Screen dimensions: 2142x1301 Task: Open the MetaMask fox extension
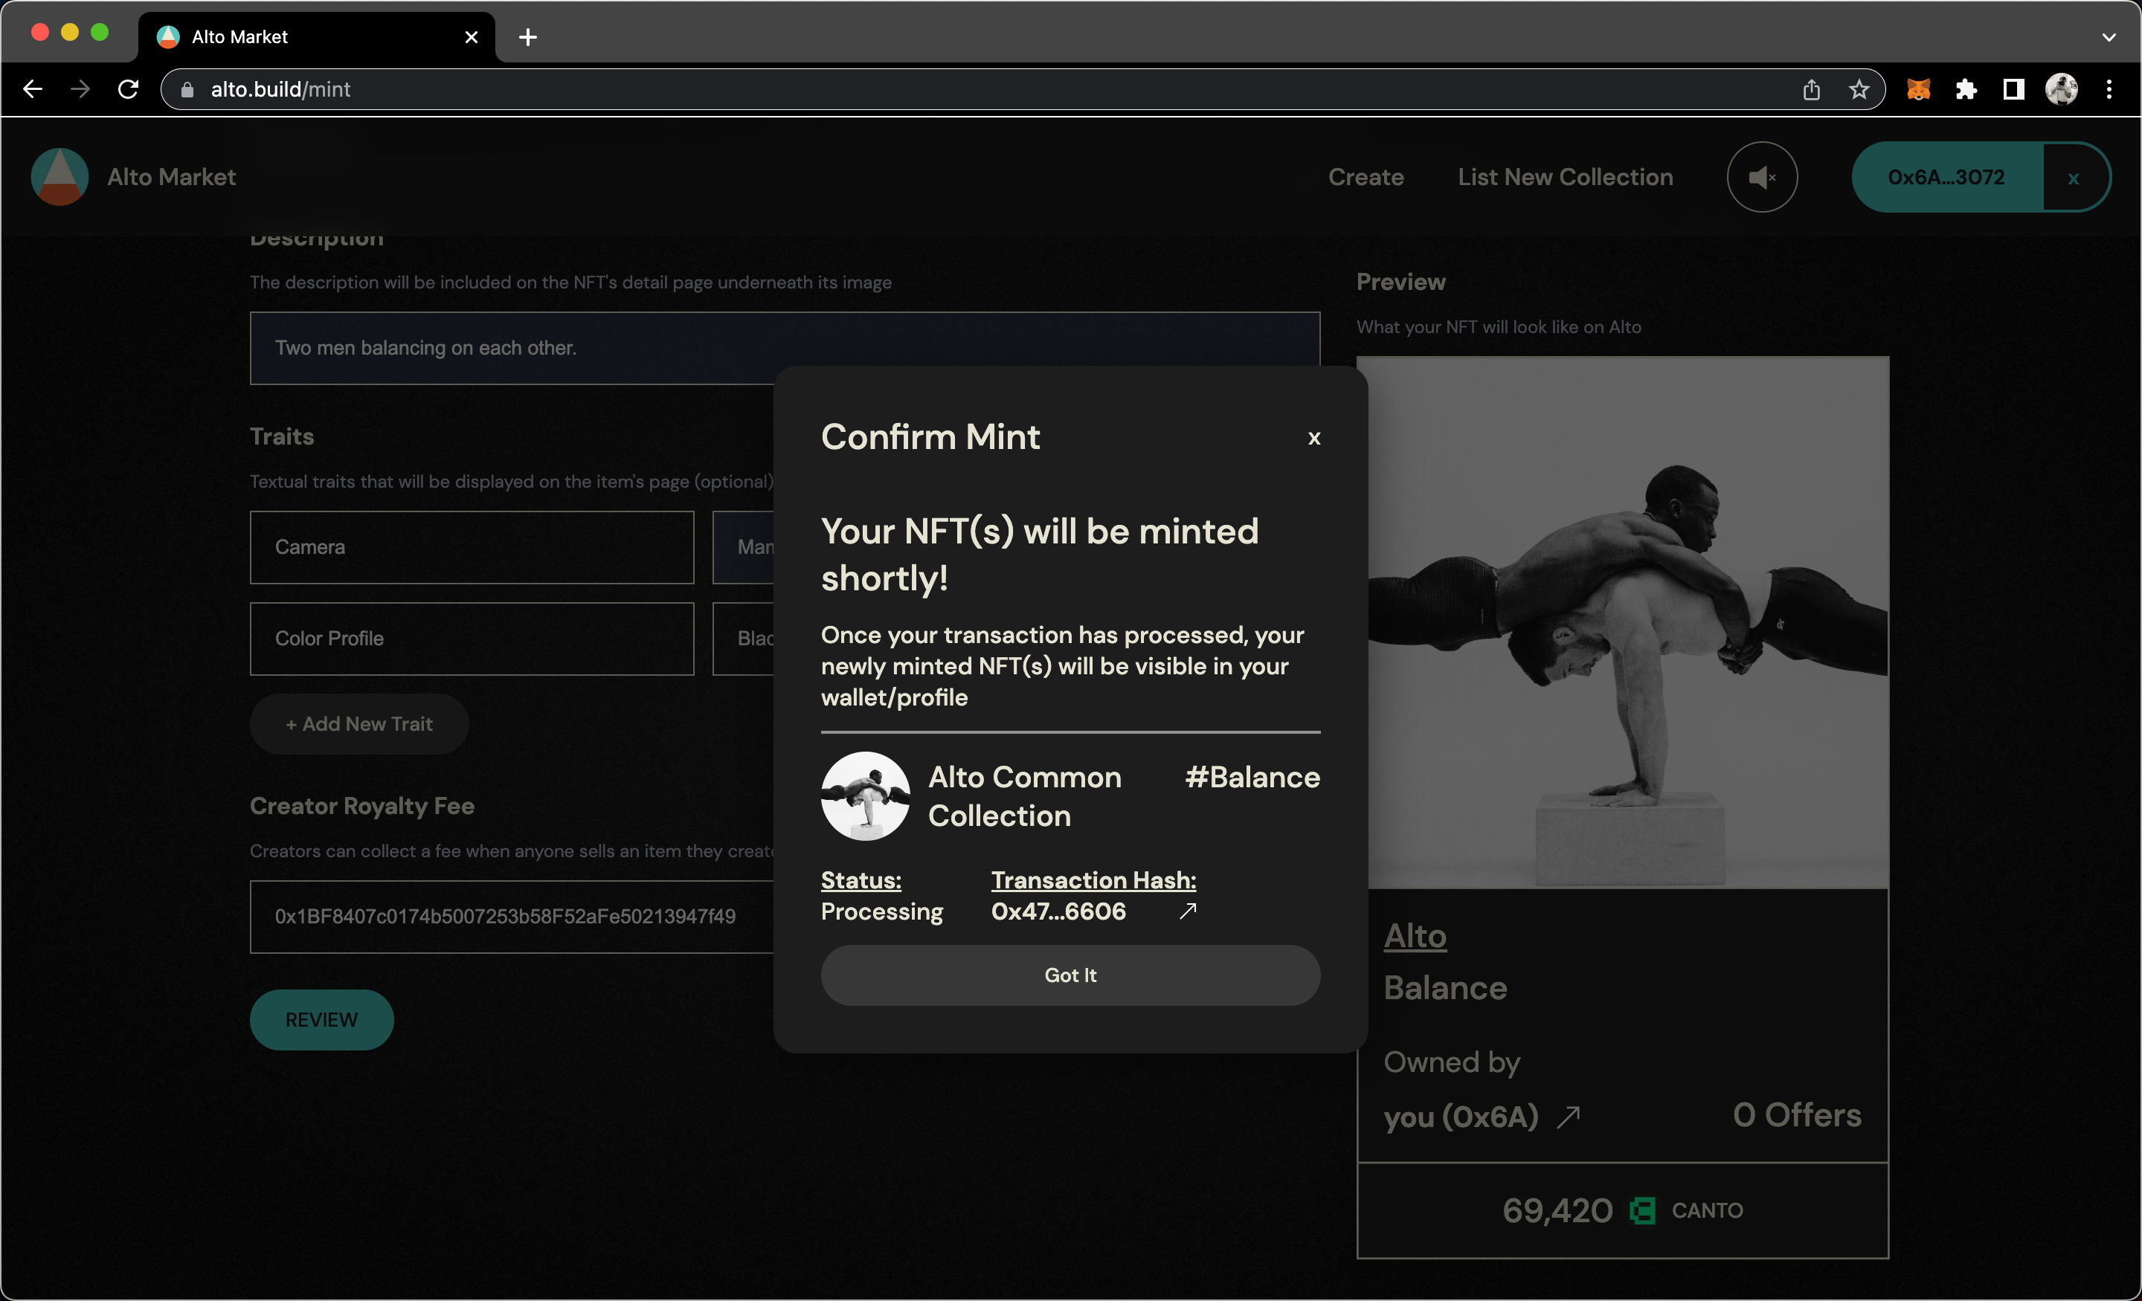(1919, 89)
